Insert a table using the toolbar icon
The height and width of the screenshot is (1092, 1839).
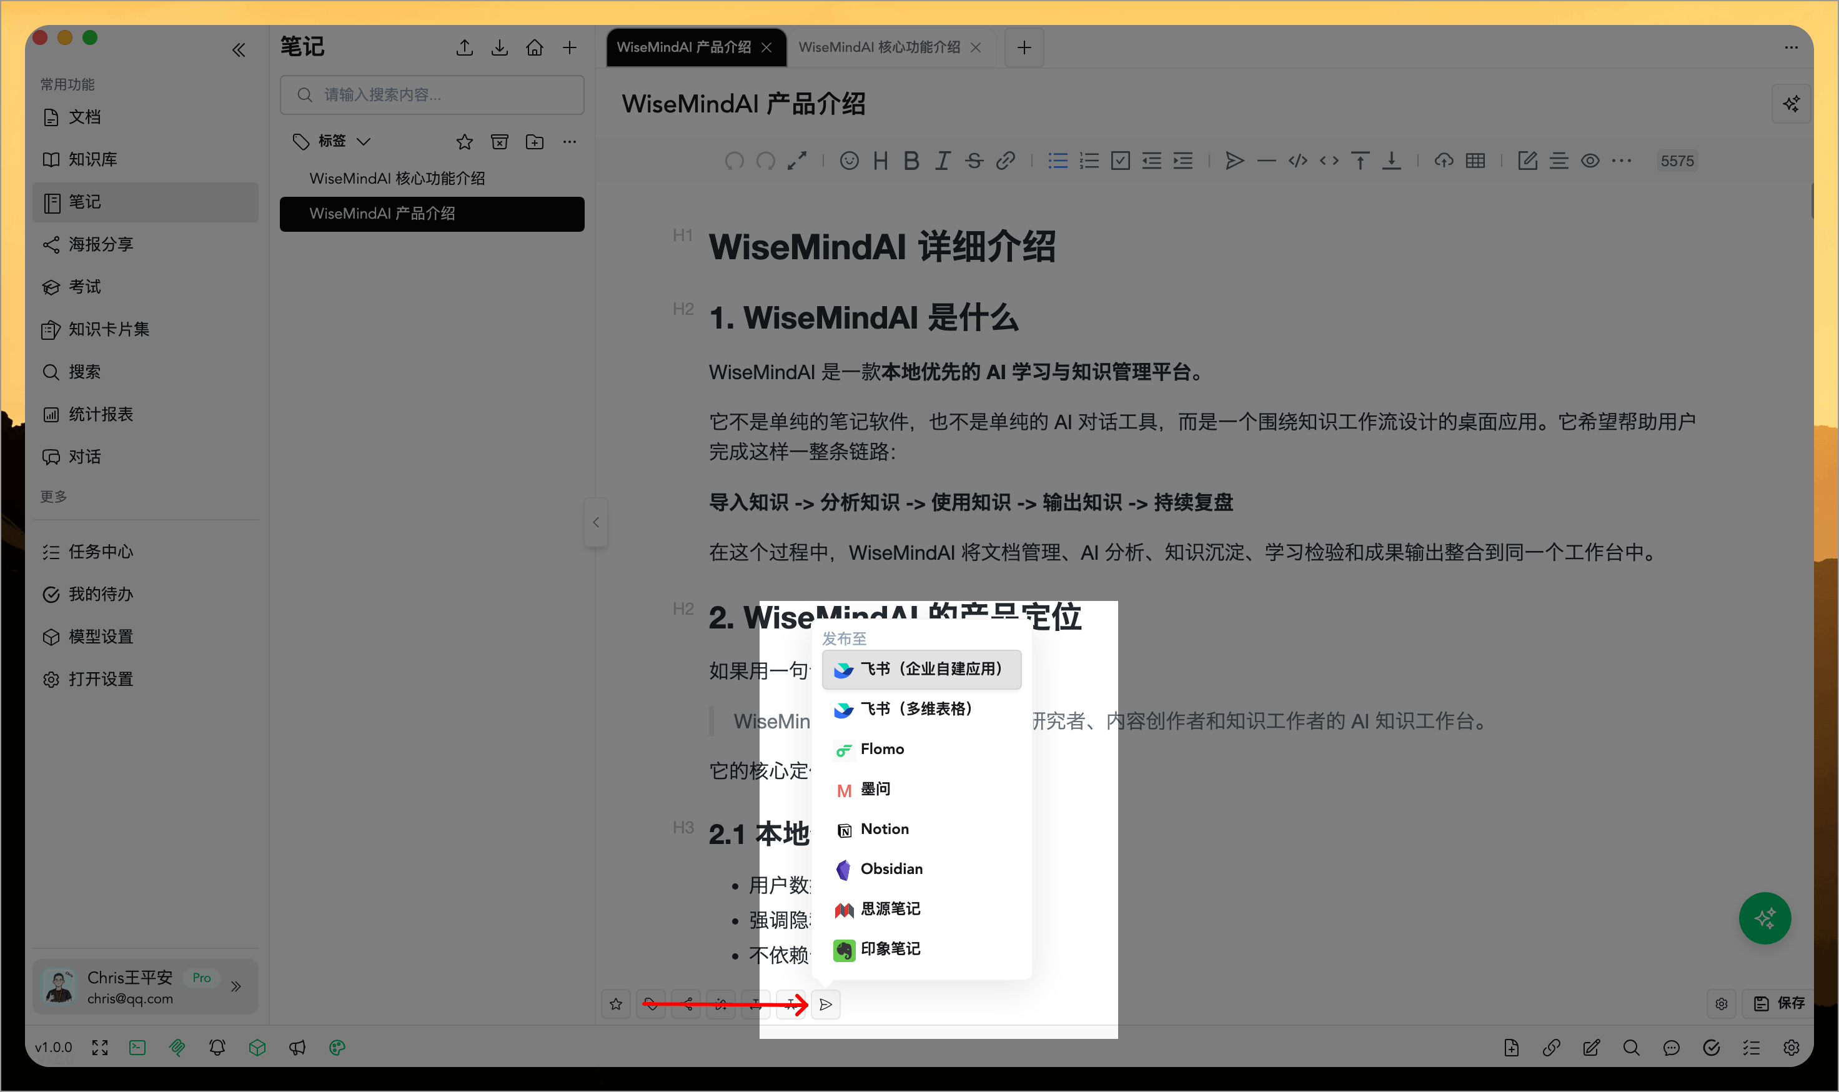(x=1476, y=161)
